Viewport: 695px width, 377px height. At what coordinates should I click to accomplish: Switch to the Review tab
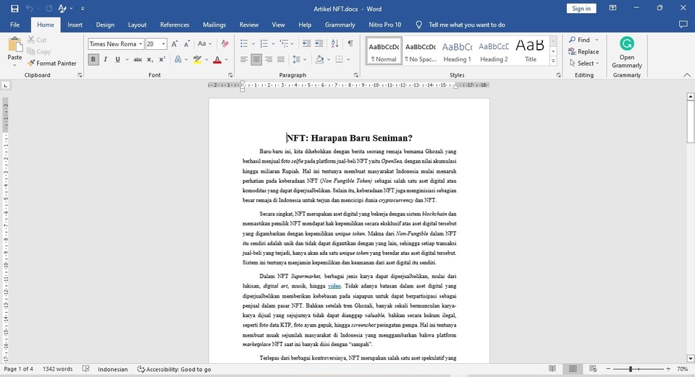pyautogui.click(x=249, y=25)
